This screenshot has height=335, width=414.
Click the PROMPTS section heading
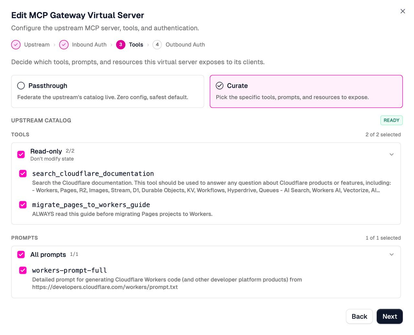[25, 238]
